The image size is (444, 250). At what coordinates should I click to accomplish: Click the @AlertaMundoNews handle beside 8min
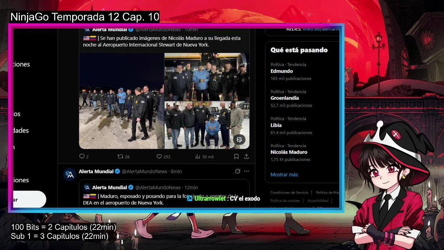pyautogui.click(x=145, y=171)
